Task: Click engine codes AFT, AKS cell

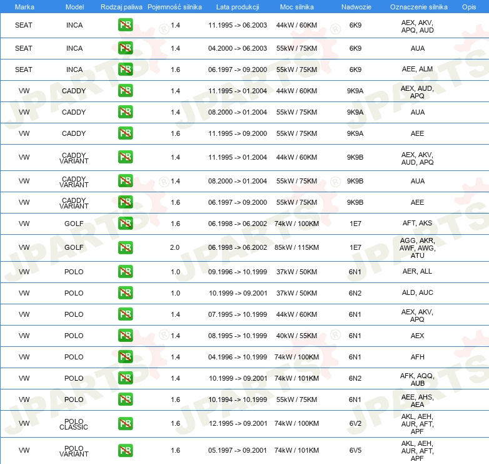Action: click(x=417, y=223)
